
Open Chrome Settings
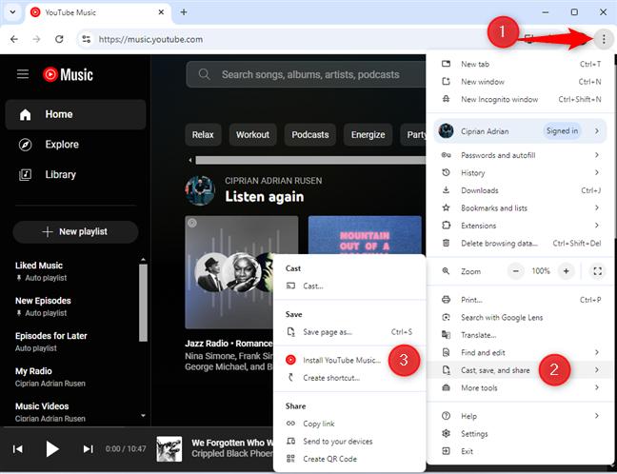[x=520, y=434]
